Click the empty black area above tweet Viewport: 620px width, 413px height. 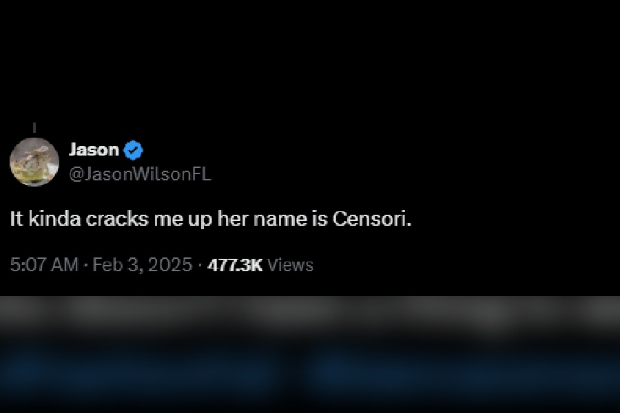point(310,59)
